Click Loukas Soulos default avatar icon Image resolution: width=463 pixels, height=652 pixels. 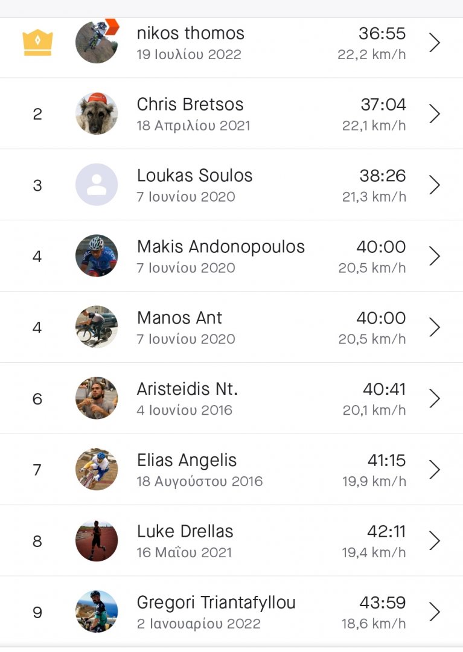click(97, 185)
